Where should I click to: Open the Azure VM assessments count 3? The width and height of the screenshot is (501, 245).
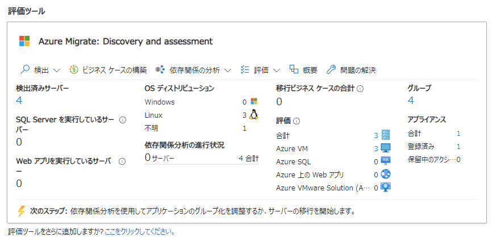click(x=376, y=149)
